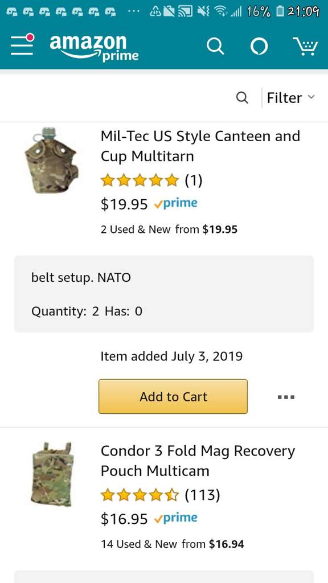The image size is (328, 583).
Task: Activate the Alexa voice icon
Action: pos(259,47)
